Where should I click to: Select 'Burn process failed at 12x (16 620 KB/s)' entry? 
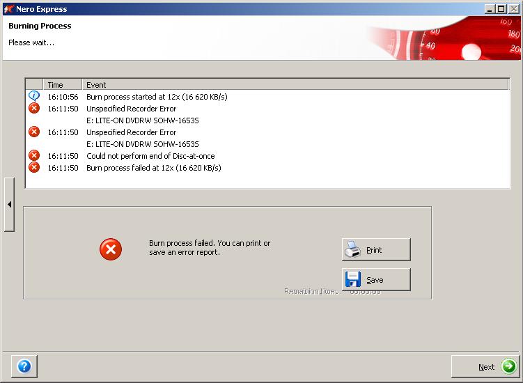pyautogui.click(x=154, y=168)
